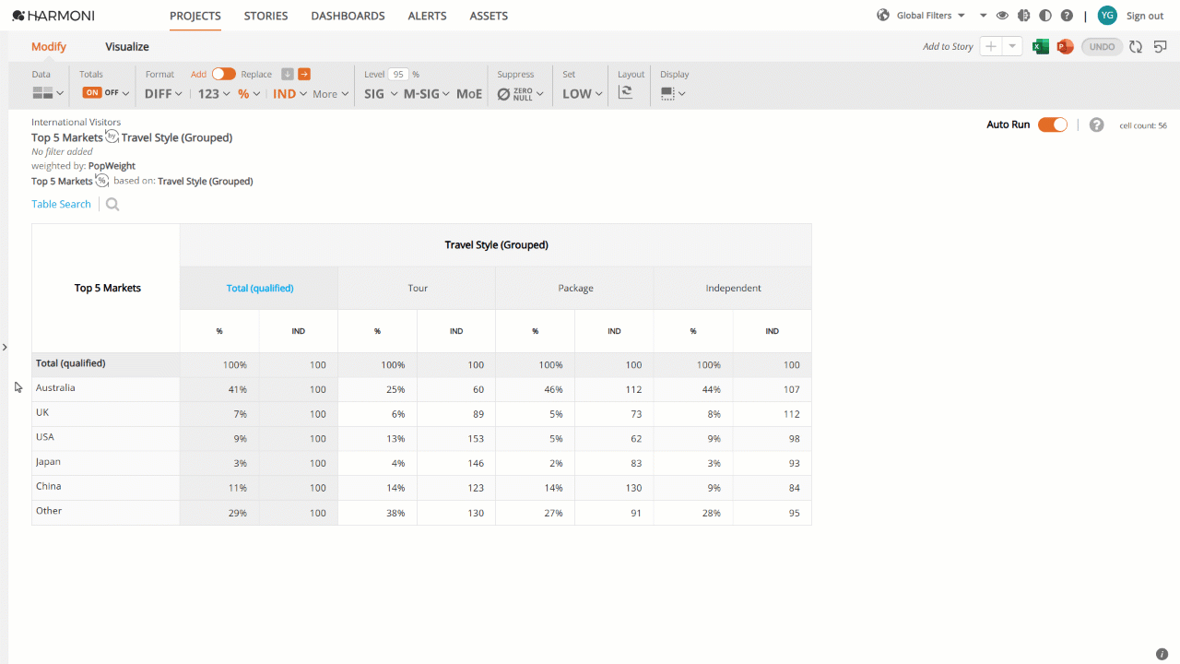This screenshot has width=1180, height=664.
Task: Open the Global Filters dropdown
Action: click(930, 16)
